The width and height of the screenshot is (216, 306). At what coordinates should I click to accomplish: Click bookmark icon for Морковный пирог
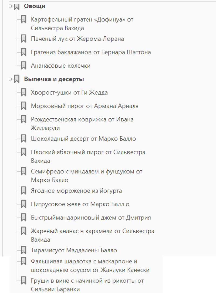pos(23,106)
